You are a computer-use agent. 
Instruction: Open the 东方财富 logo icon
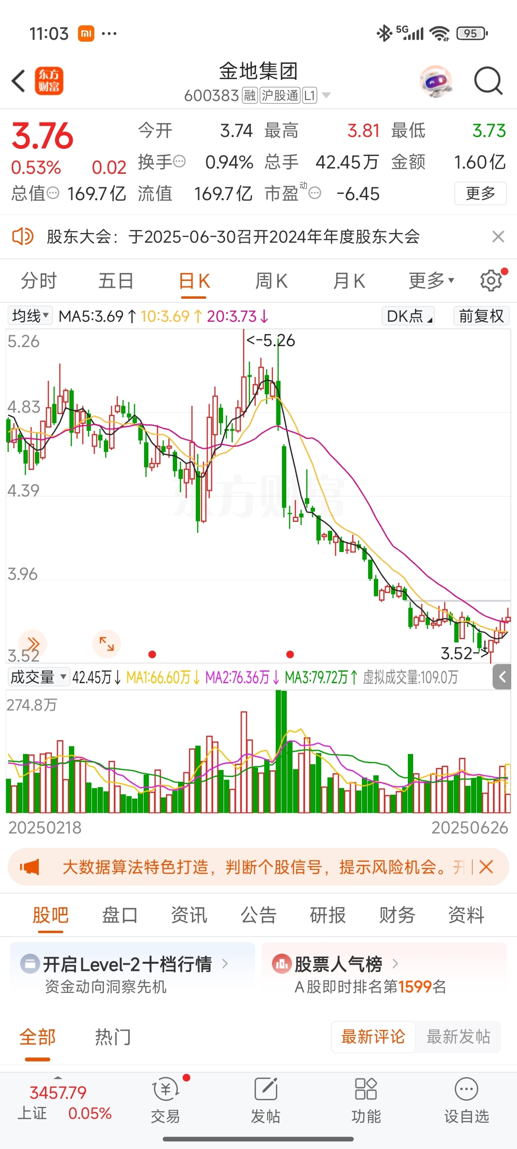(x=49, y=81)
